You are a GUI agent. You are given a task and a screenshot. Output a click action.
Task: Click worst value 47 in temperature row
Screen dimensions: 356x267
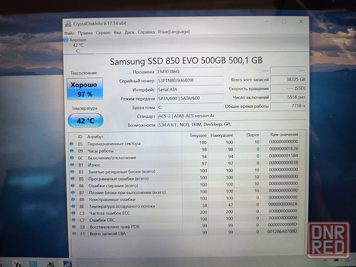pyautogui.click(x=231, y=205)
